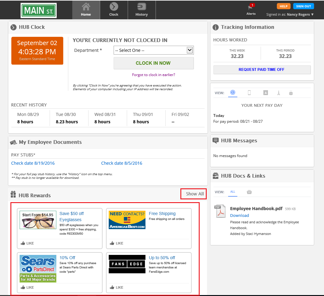The height and width of the screenshot is (296, 324).
Task: Click the file drawer view icon
Action: 249,192
